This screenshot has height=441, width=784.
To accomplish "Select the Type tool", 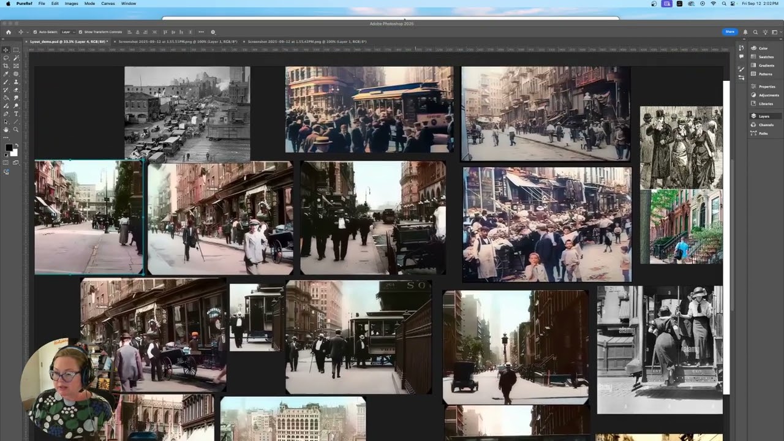I will [x=16, y=114].
